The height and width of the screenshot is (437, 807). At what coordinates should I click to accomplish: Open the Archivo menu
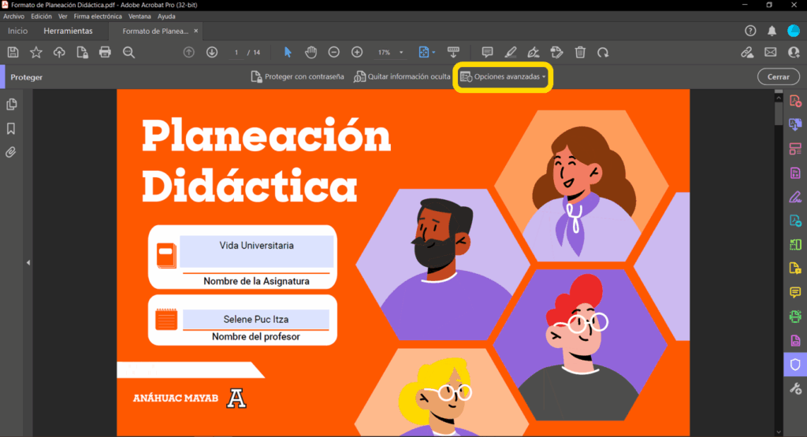(x=14, y=16)
